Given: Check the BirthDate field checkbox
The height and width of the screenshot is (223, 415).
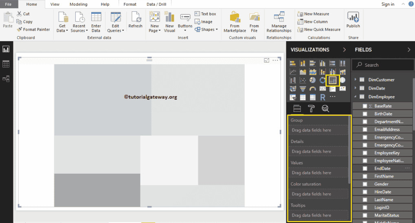Looking at the screenshot, I should pos(365,114).
